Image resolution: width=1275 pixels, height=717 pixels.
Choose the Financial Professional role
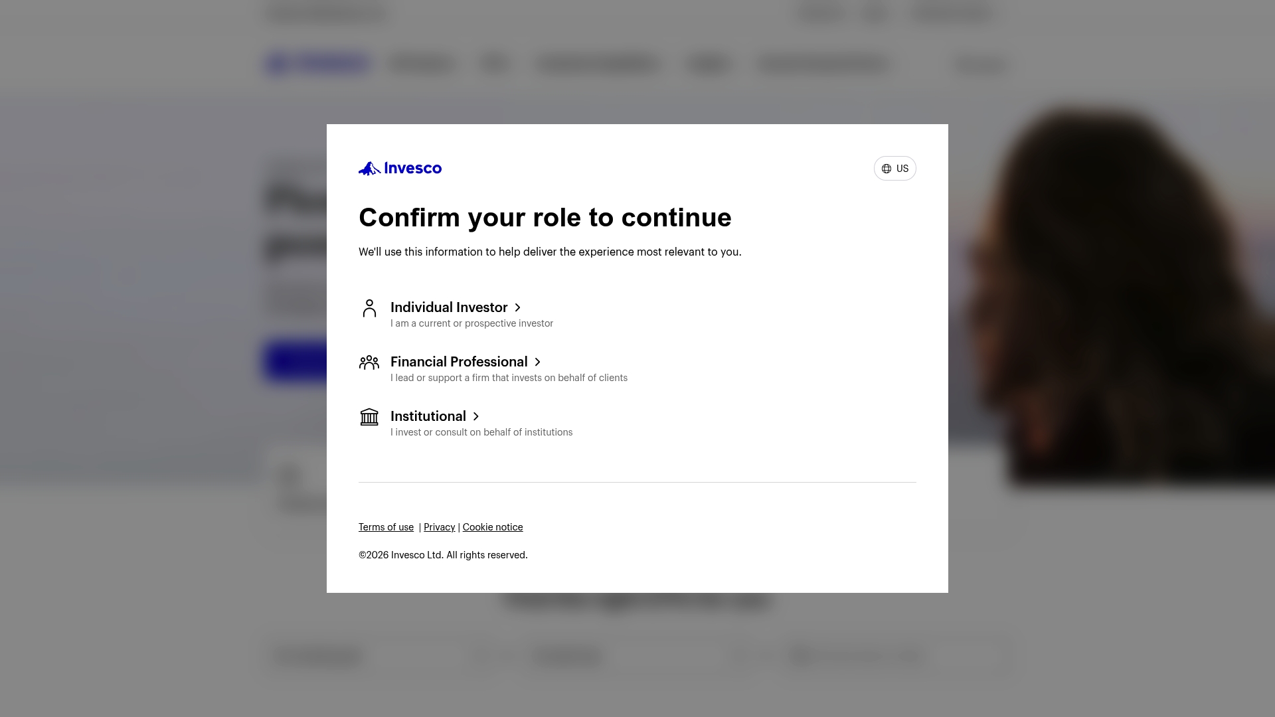(x=459, y=362)
